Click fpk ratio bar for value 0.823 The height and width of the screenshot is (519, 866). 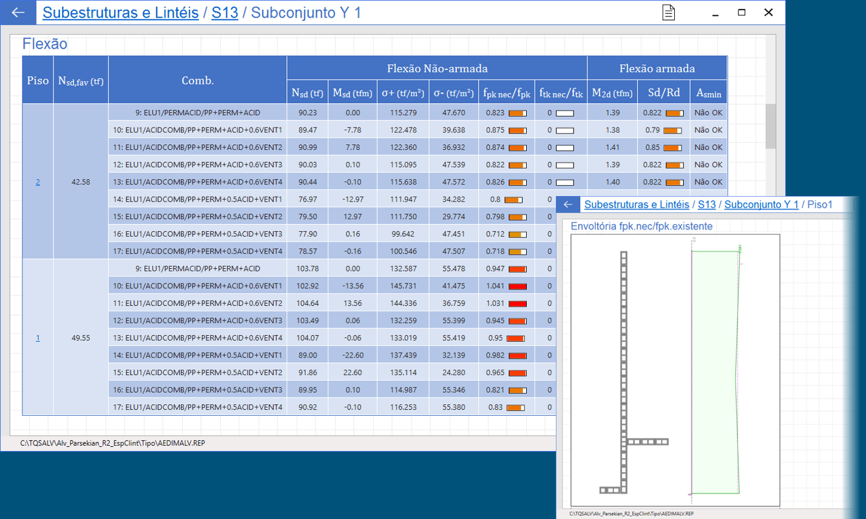coord(518,113)
